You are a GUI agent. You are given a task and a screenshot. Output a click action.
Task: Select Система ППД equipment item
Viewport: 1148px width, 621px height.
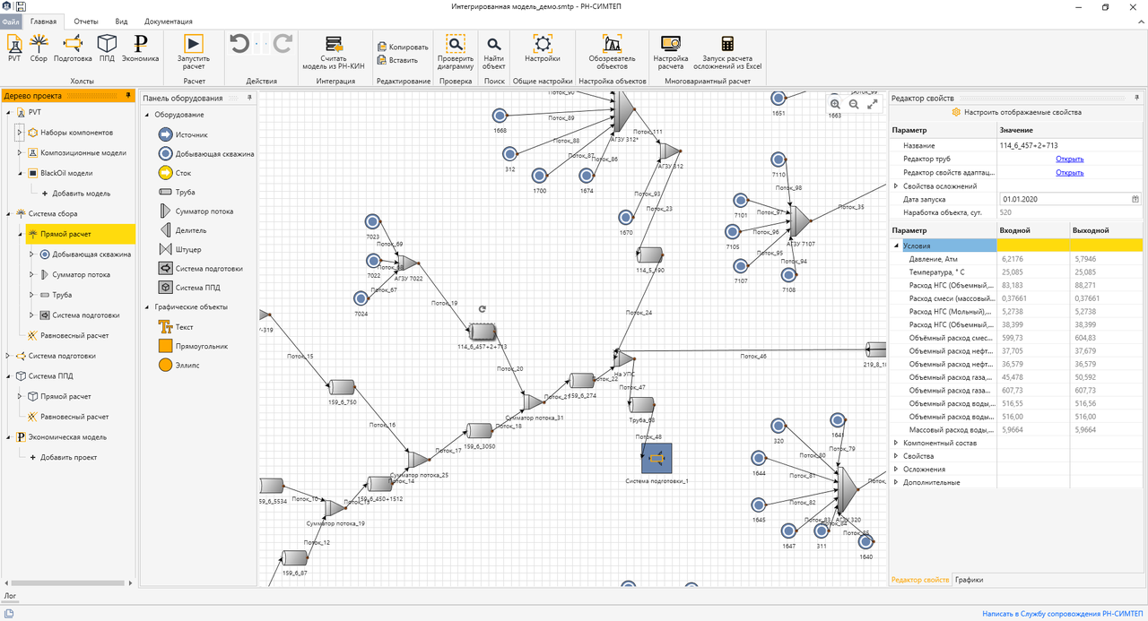coord(187,288)
